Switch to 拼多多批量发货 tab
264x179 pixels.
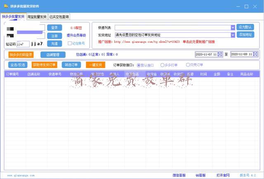click(x=13, y=16)
